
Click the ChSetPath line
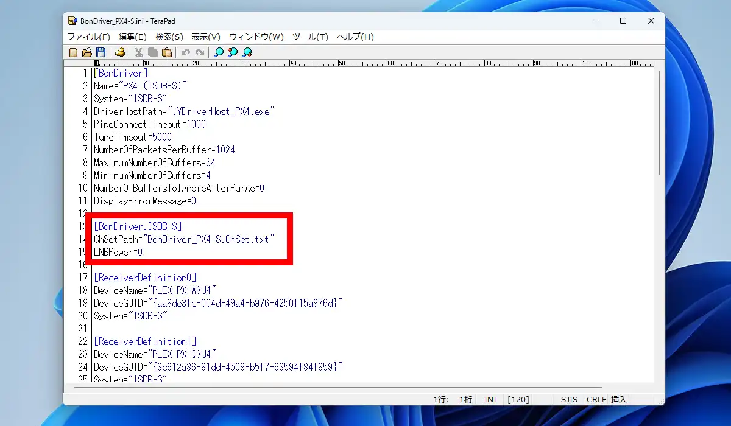185,239
